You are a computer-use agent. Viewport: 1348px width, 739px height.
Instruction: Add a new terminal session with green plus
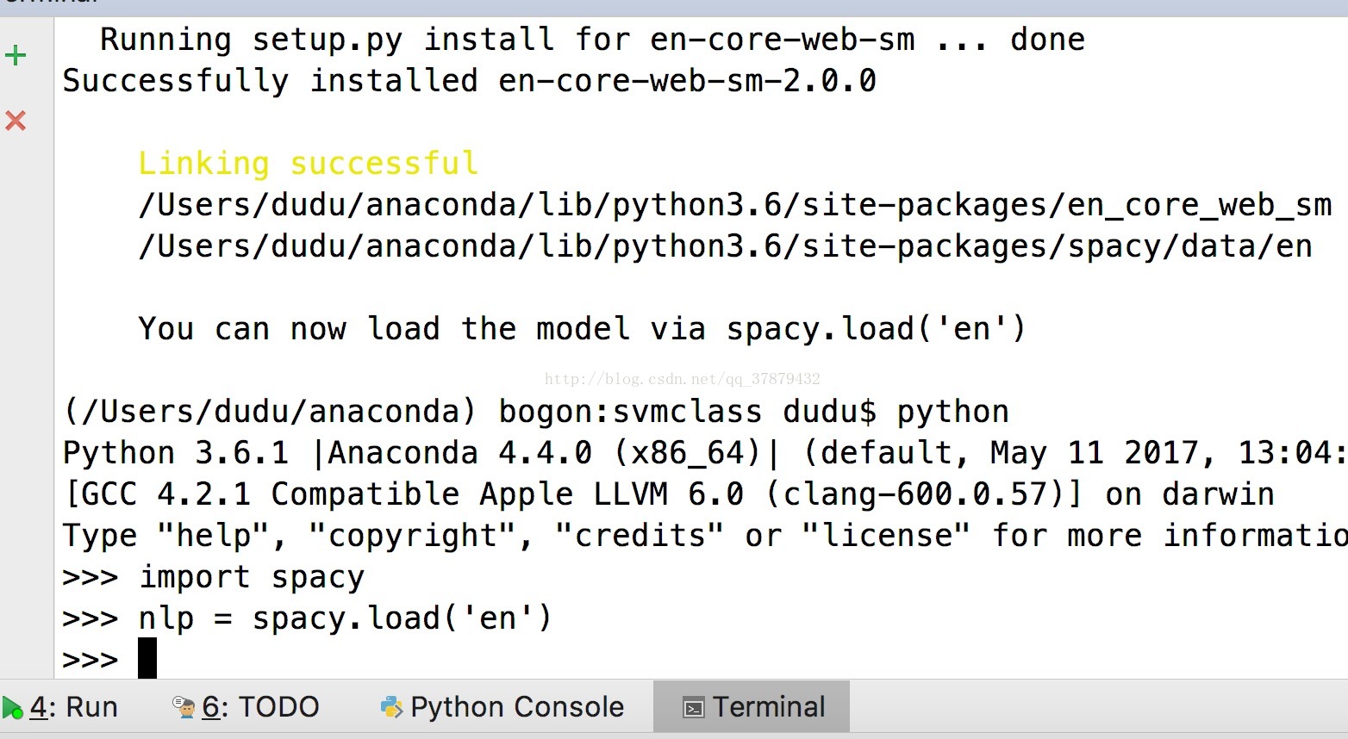[x=16, y=56]
